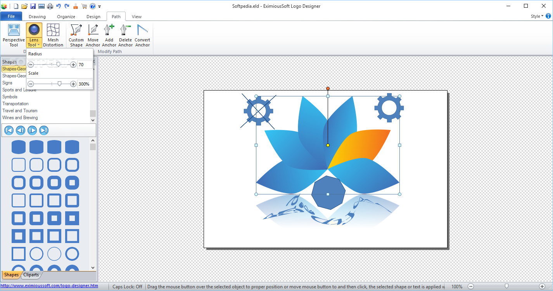Viewport: 553px width, 291px height.
Task: Choose the Mesh Distortion tool
Action: pyautogui.click(x=53, y=35)
